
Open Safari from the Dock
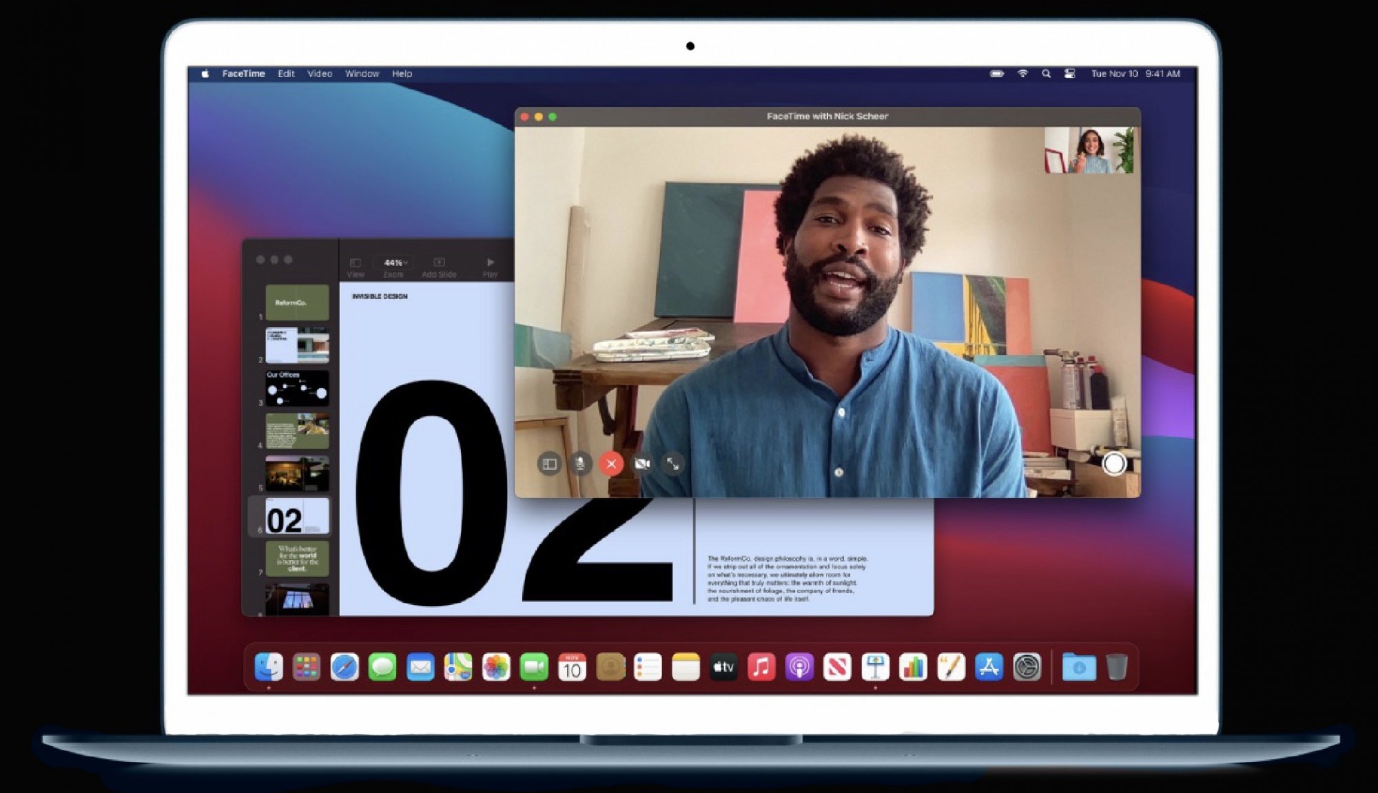(x=344, y=667)
